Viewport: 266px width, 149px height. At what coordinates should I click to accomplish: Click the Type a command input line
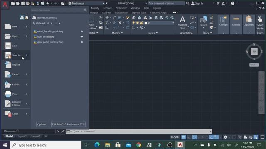click(138, 131)
